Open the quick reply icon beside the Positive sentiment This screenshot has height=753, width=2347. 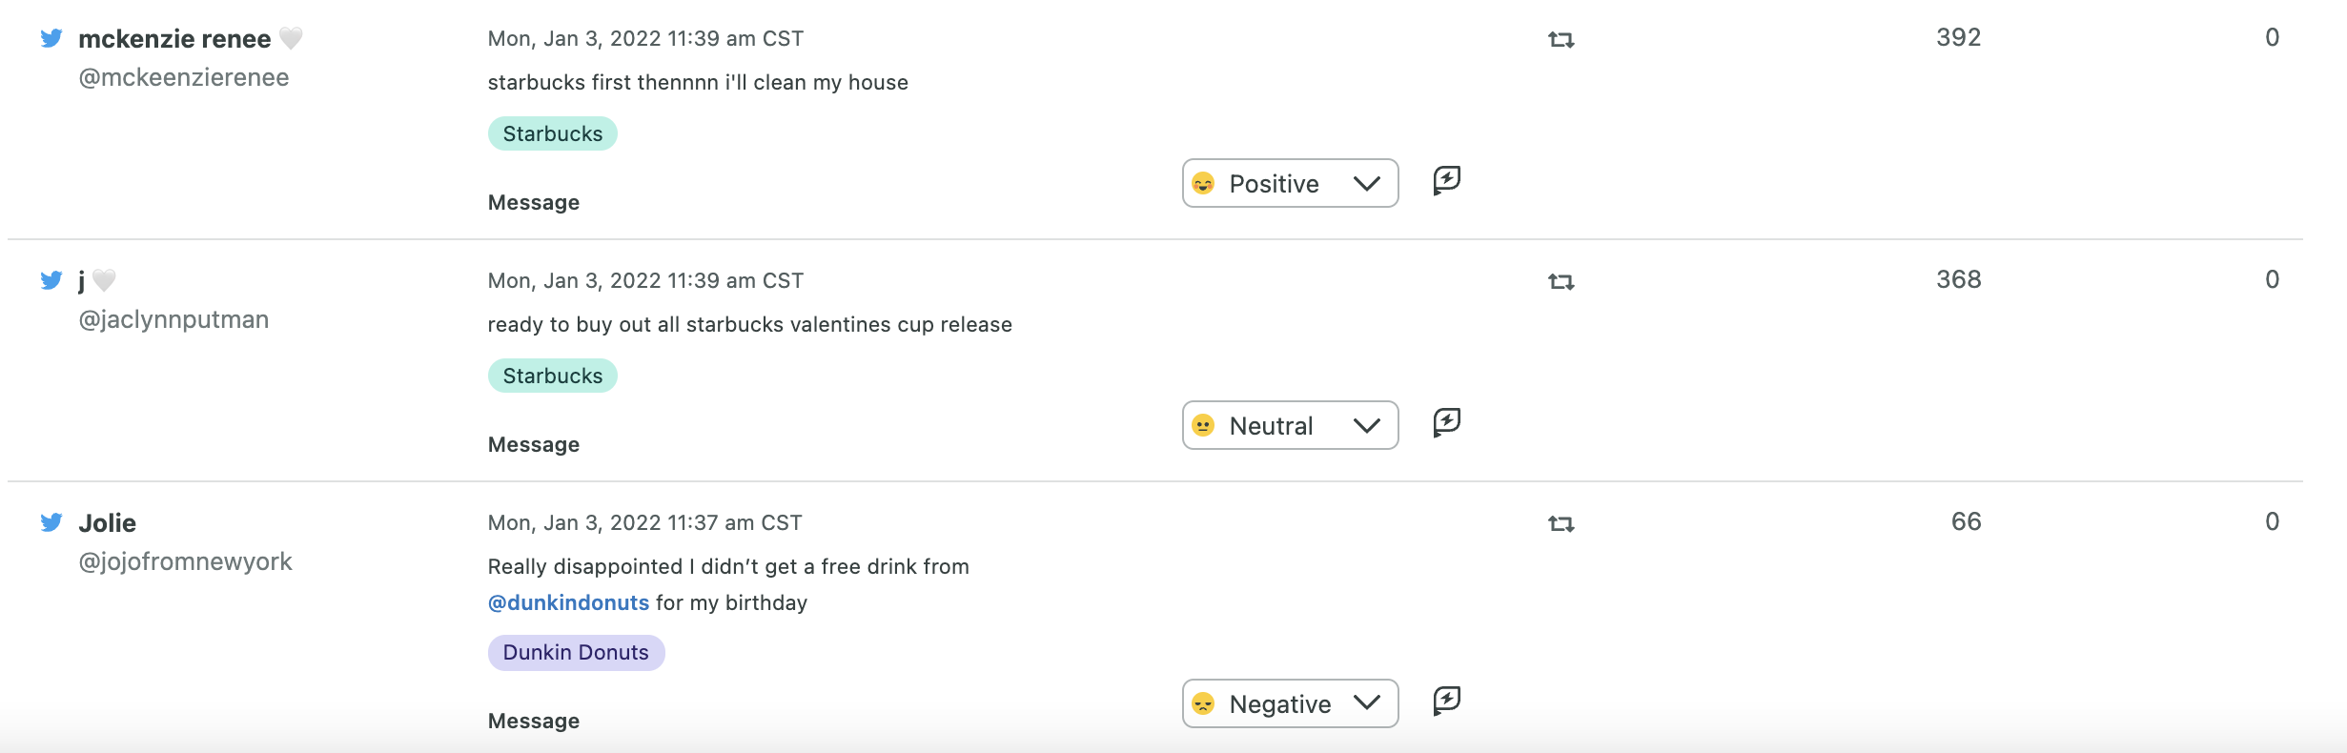[1446, 180]
